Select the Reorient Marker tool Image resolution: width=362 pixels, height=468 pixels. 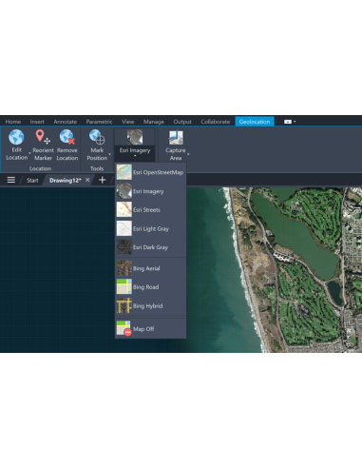pos(43,145)
